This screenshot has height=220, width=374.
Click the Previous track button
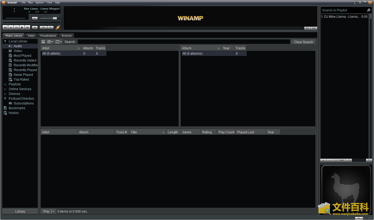(x=5, y=27)
